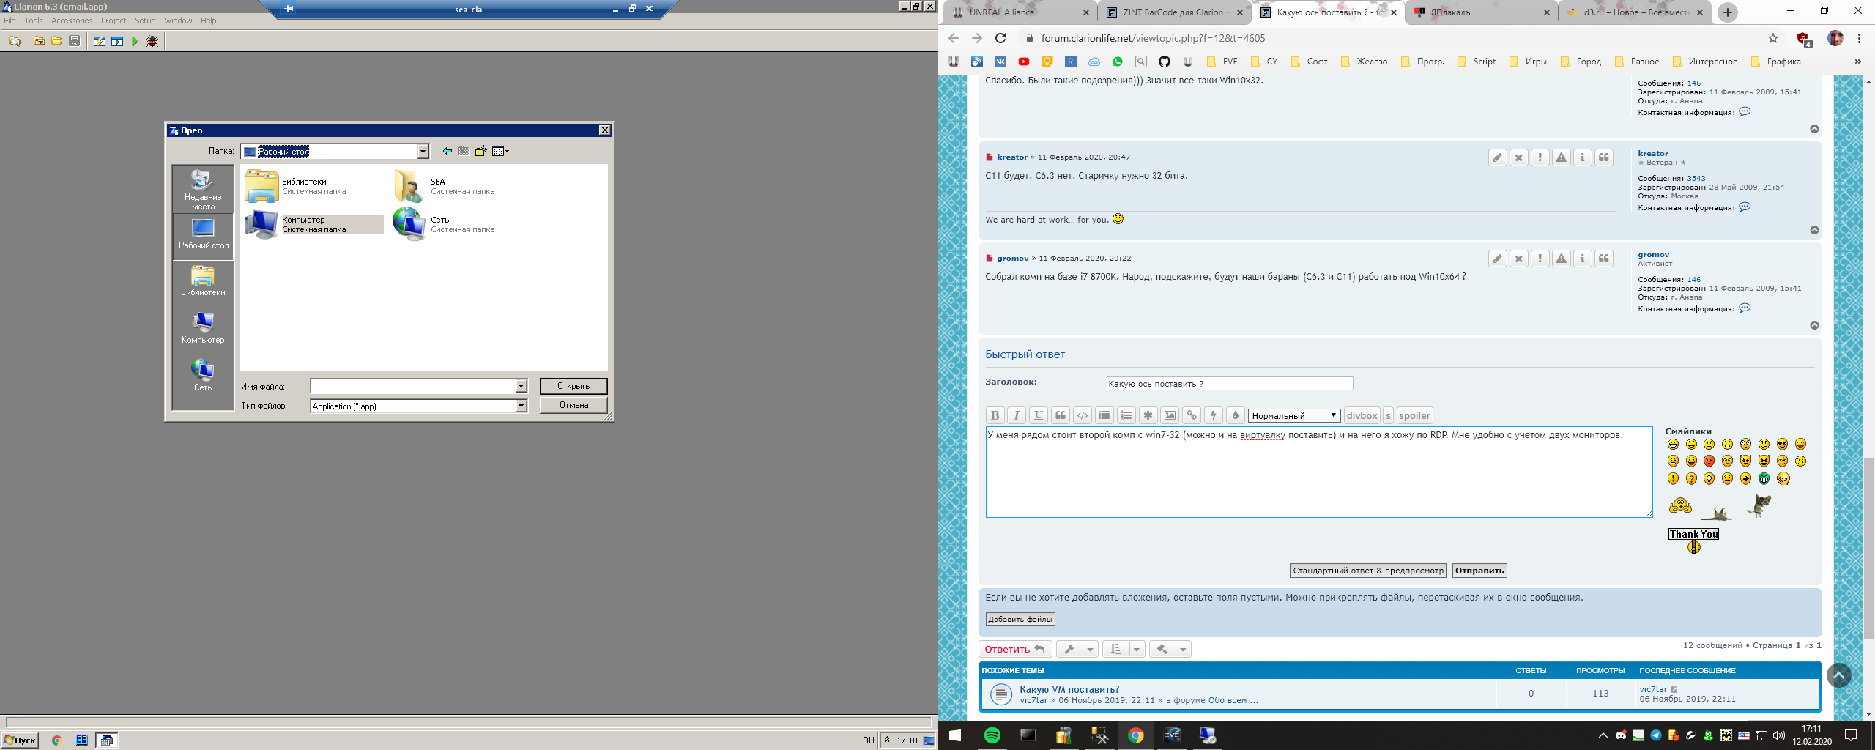Toggle italic formatting in reply editor
Image resolution: width=1875 pixels, height=750 pixels.
point(1017,415)
